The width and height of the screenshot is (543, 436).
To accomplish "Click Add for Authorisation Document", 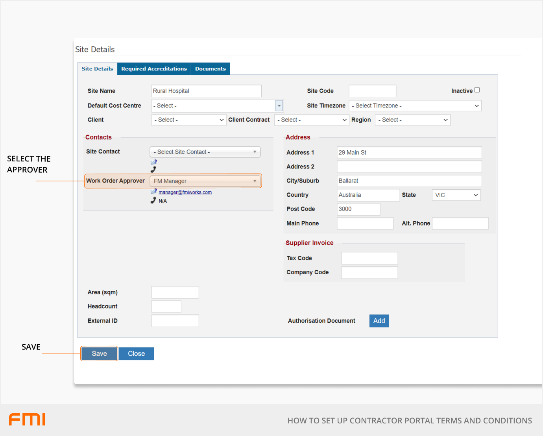I will click(x=379, y=321).
